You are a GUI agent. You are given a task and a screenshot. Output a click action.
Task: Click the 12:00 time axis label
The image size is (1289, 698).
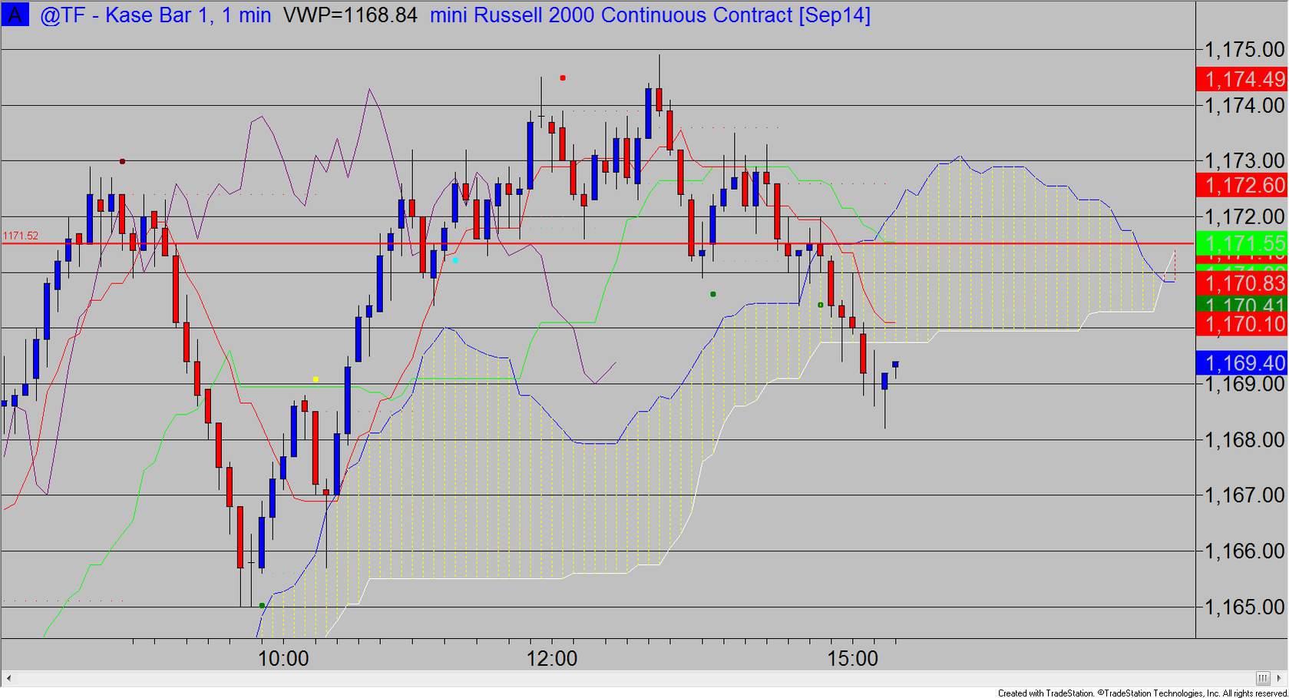(552, 658)
